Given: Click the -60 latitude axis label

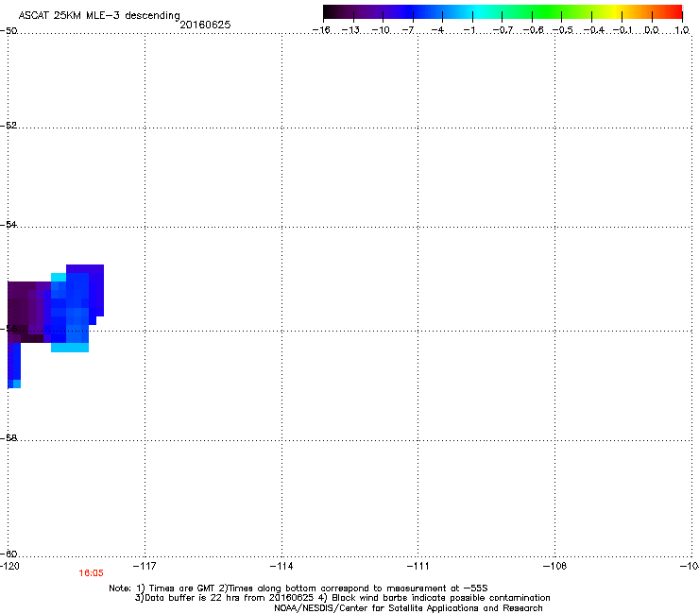Looking at the screenshot, I should 9,554.
